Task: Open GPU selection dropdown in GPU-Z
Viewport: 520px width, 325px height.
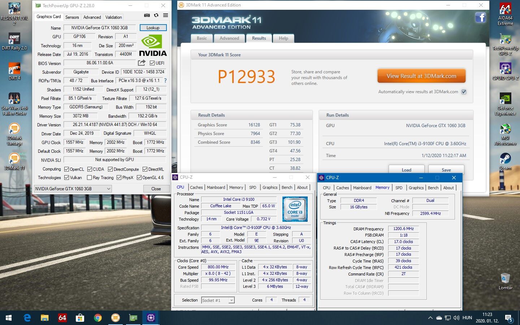Action: (x=73, y=188)
